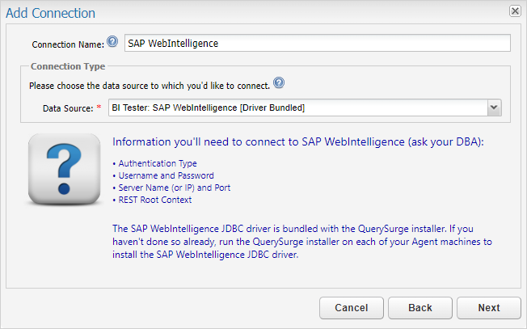
Task: Click the Connection Name input field
Action: pyautogui.click(x=318, y=43)
